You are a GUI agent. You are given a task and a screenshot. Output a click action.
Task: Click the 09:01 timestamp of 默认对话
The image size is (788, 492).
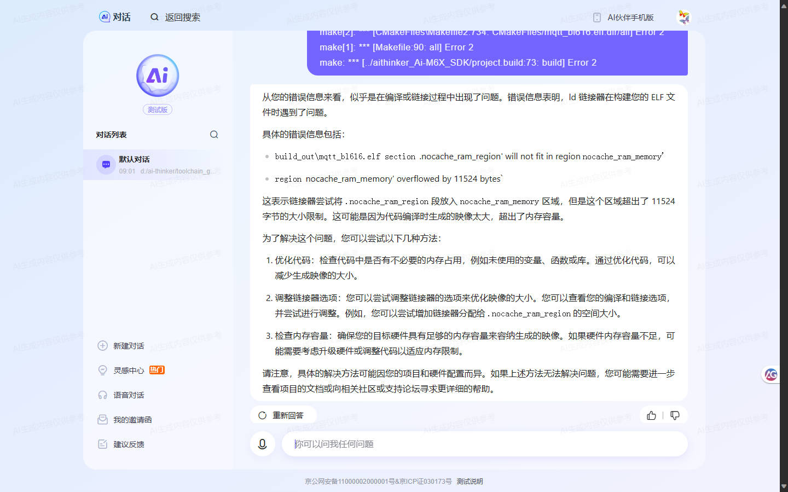[x=127, y=171]
